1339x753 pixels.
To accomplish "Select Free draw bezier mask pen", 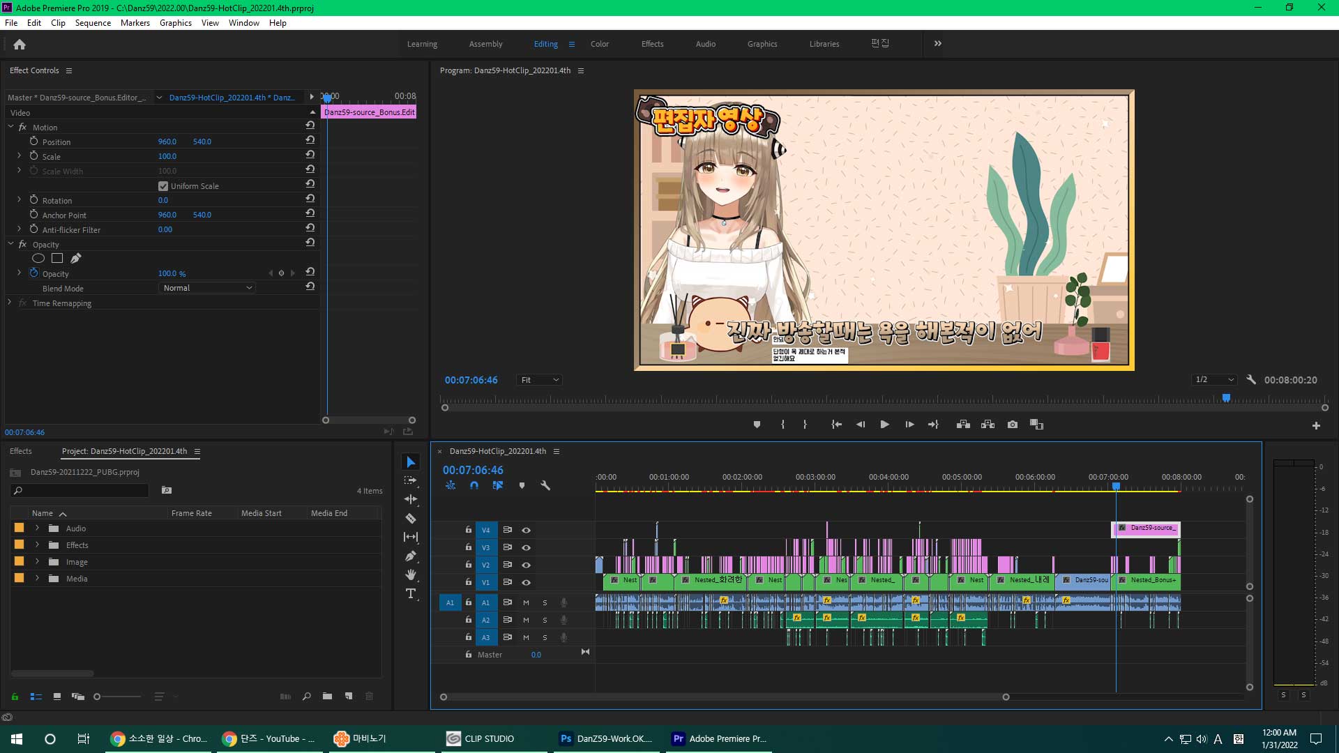I will point(76,259).
